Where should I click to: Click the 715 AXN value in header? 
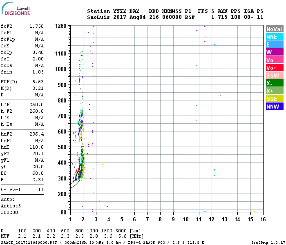point(223,17)
